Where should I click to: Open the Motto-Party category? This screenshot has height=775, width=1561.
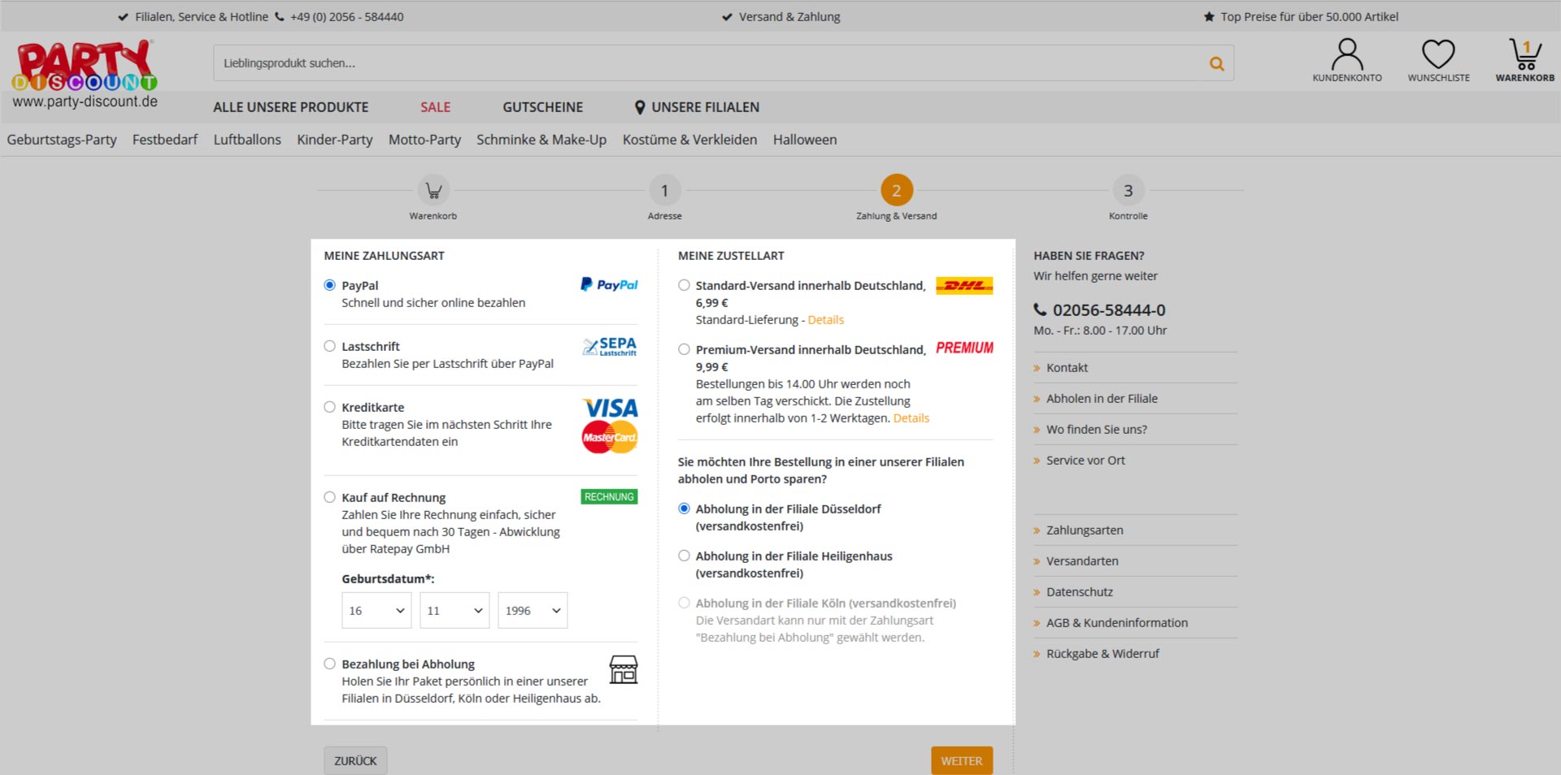tap(424, 140)
